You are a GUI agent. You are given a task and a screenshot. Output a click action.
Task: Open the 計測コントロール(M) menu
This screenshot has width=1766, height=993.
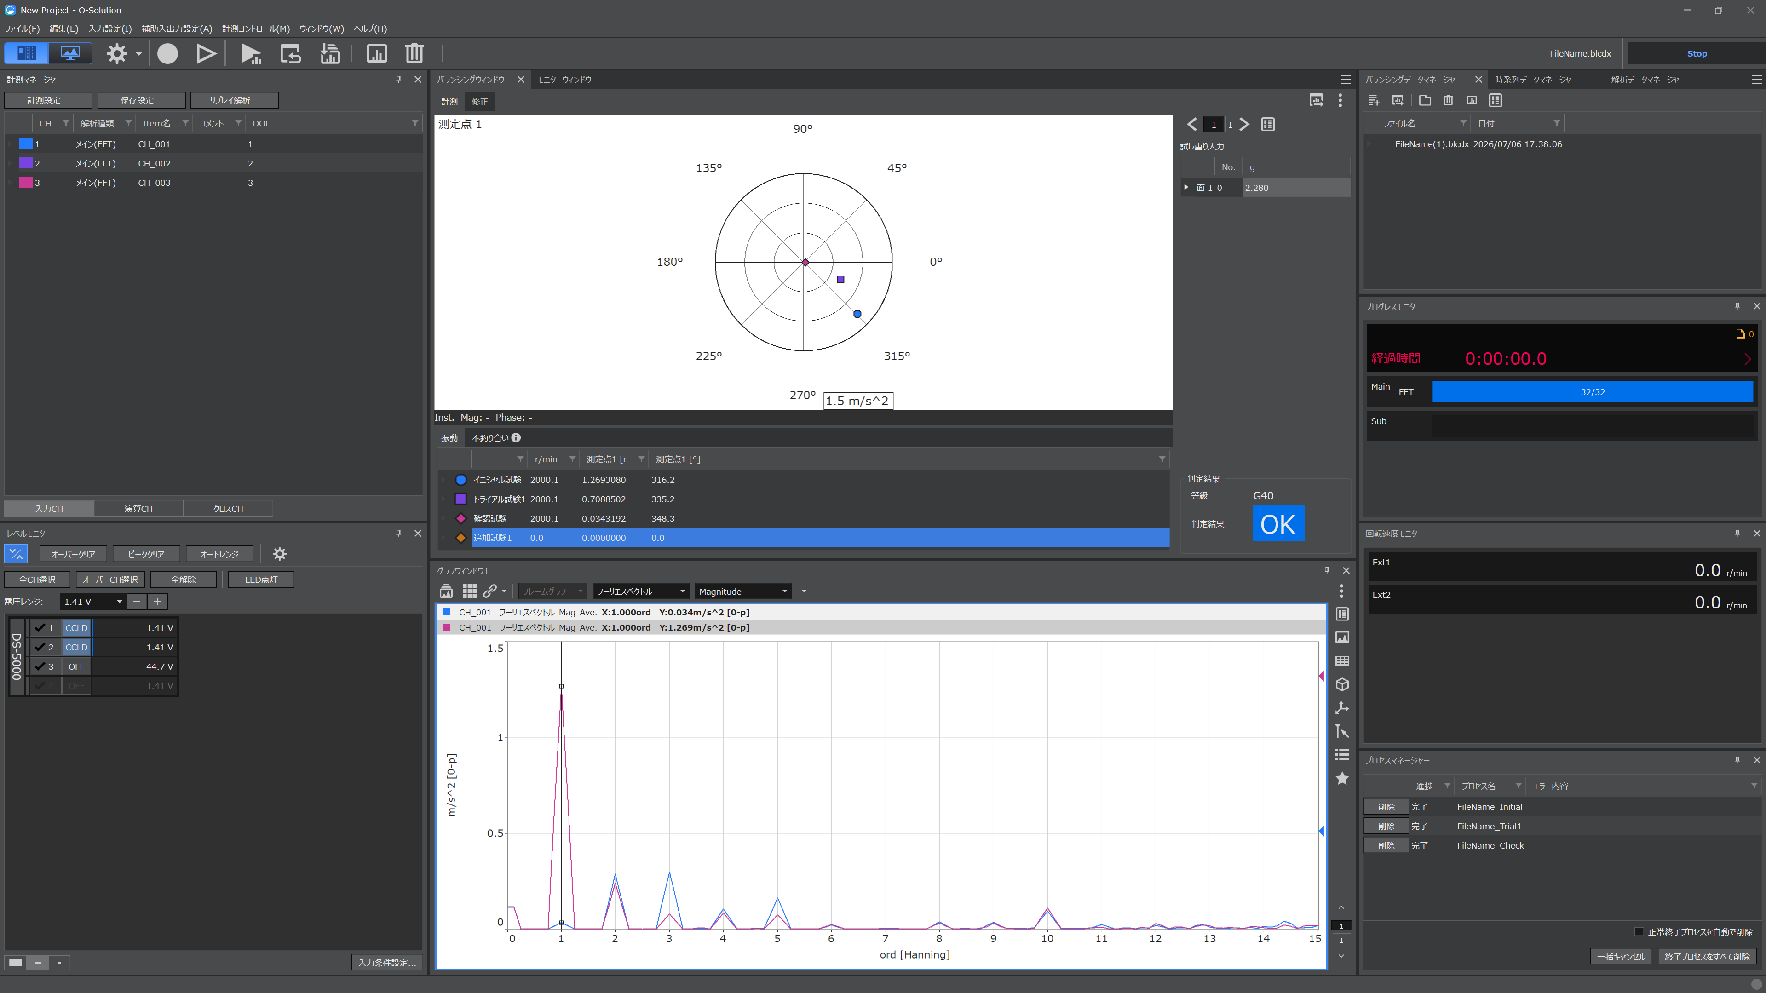tap(256, 29)
